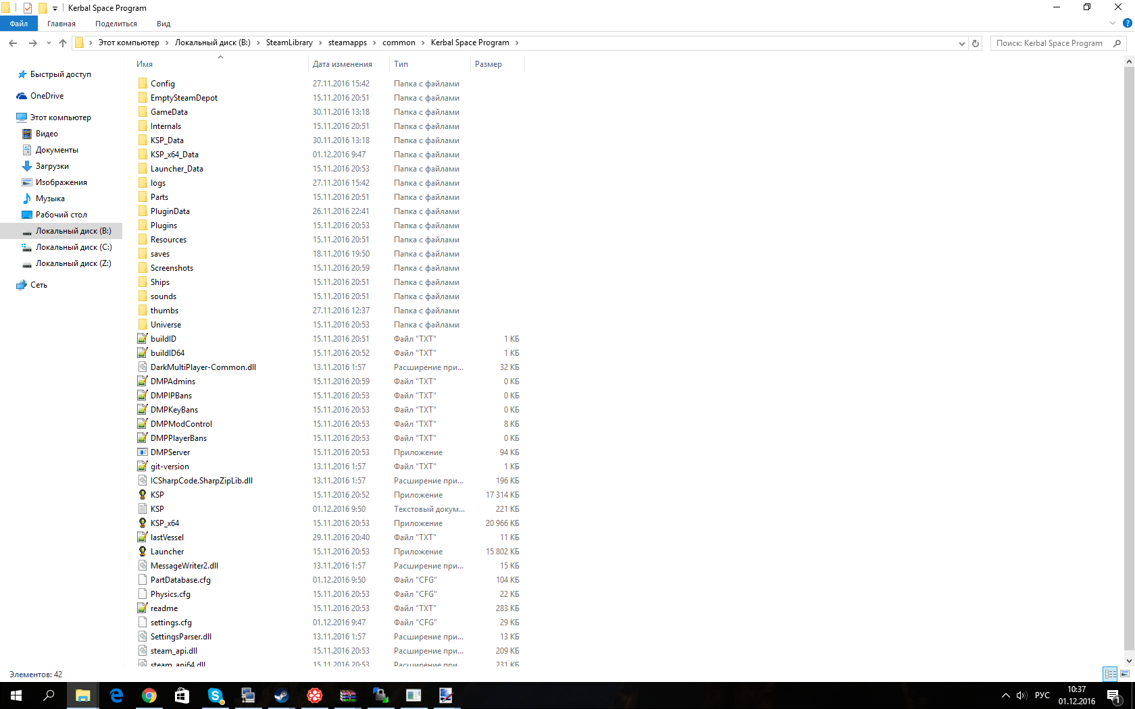Image resolution: width=1135 pixels, height=709 pixels.
Task: Open the Файл ribbon tab
Action: 19,24
